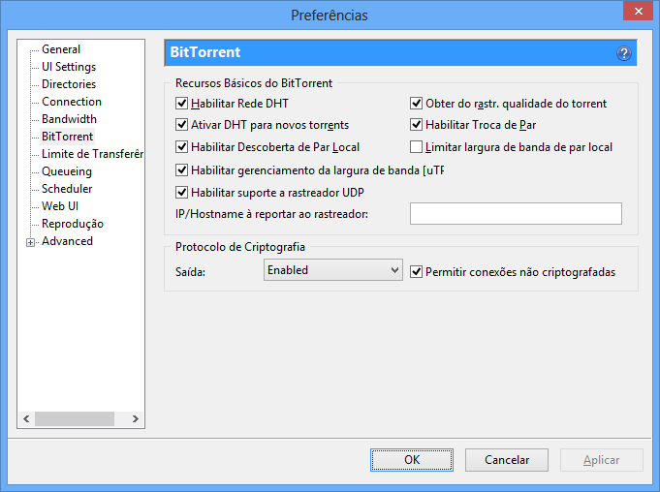Open the Web UI settings page

60,206
